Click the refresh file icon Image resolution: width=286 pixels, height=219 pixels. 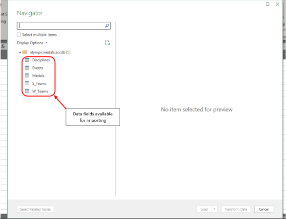pyautogui.click(x=107, y=43)
